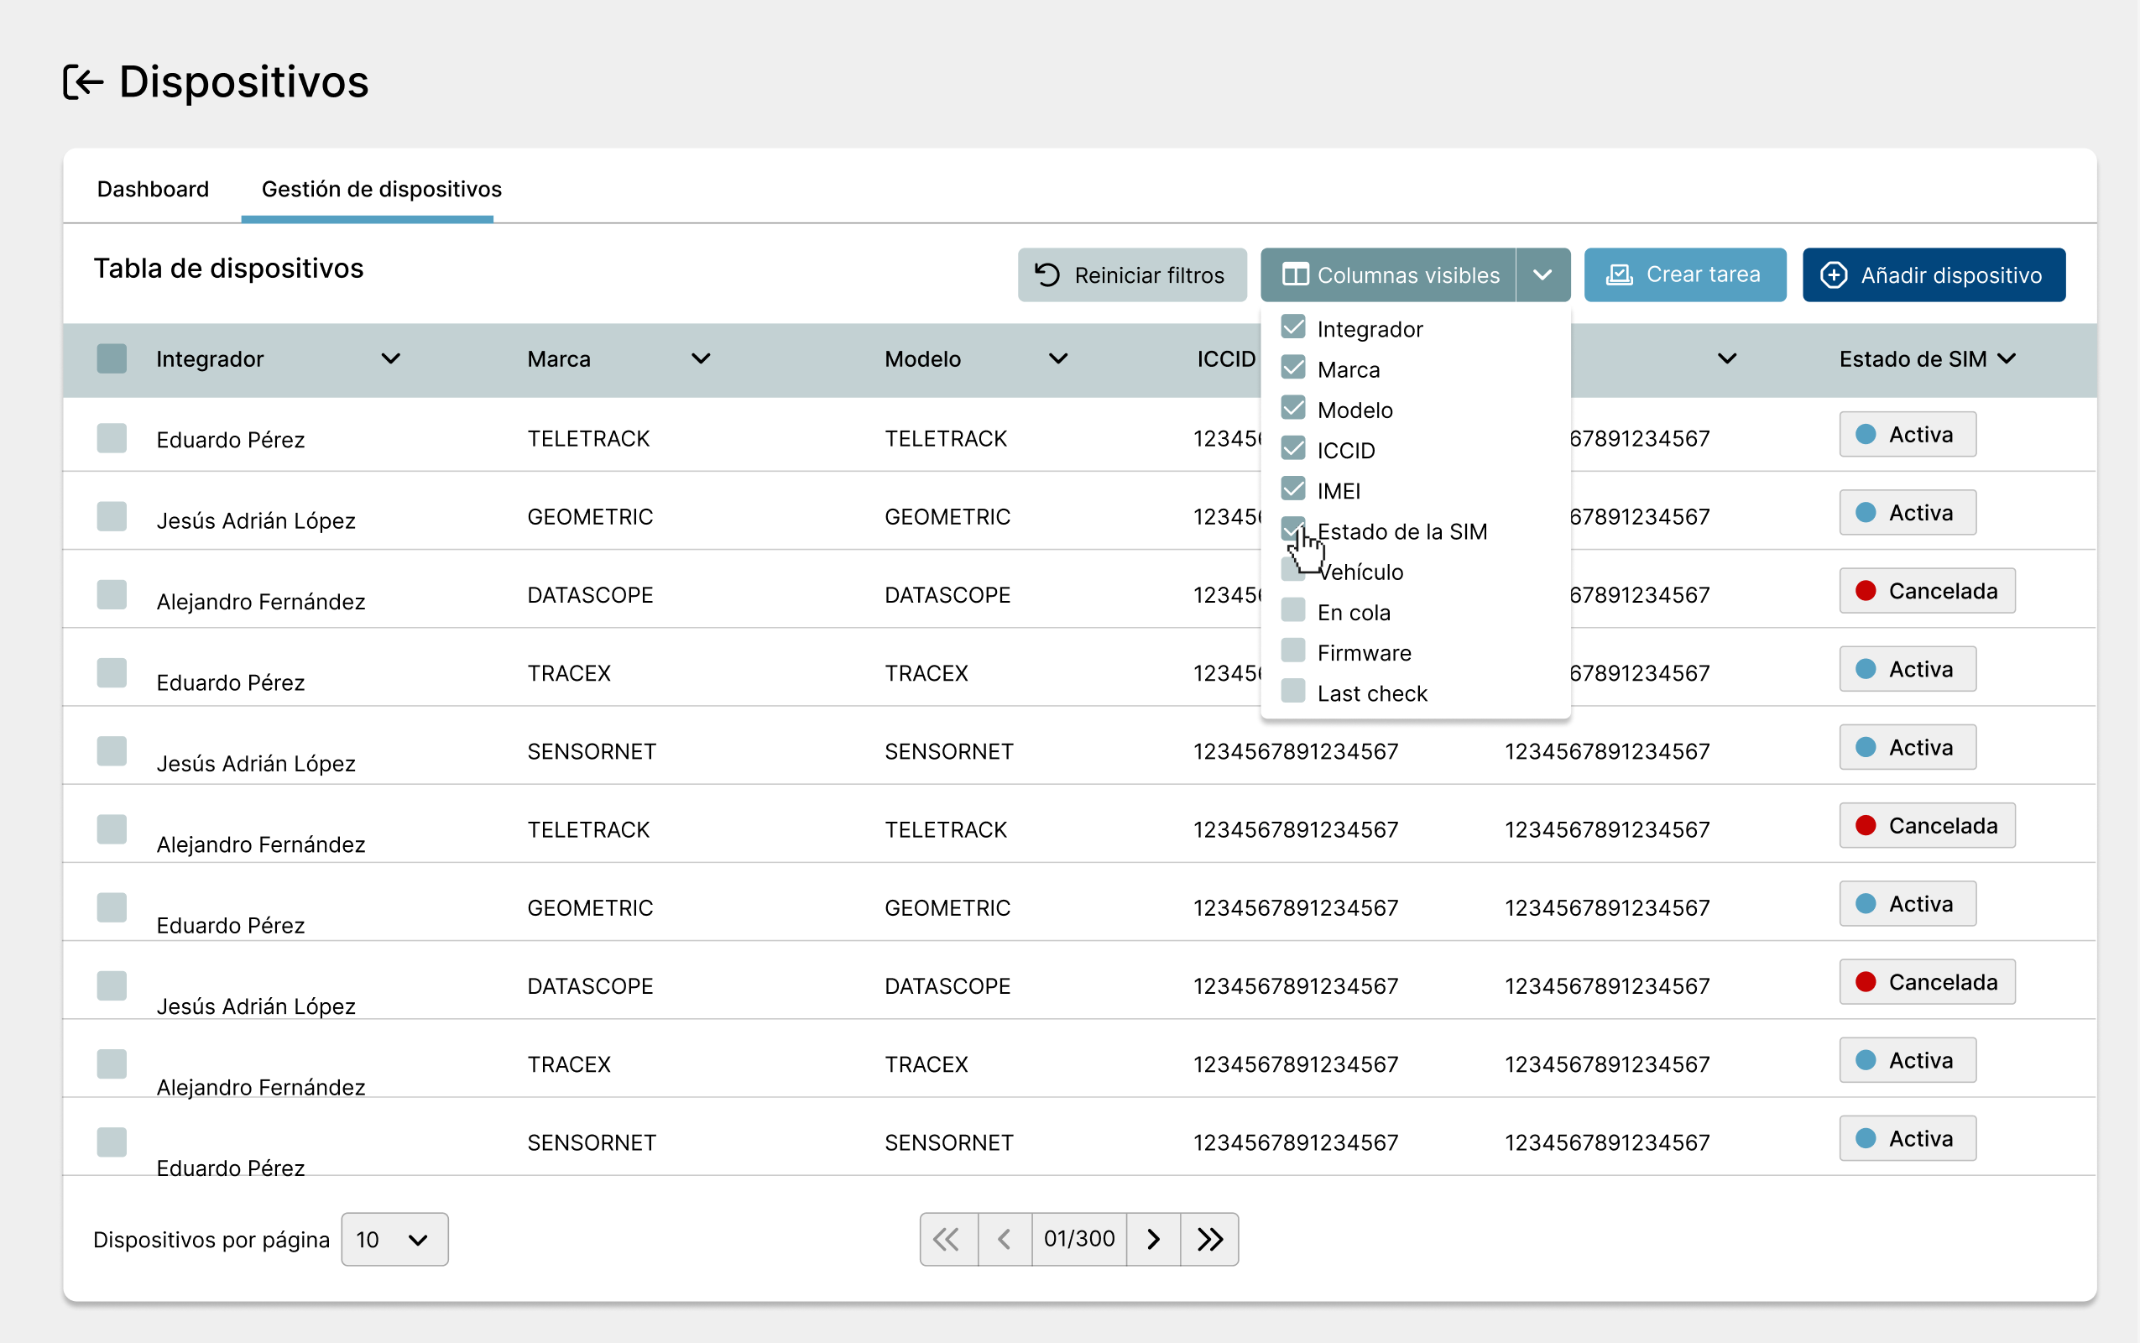Open the Integrador column filter chevron
2140x1343 pixels.
(391, 359)
